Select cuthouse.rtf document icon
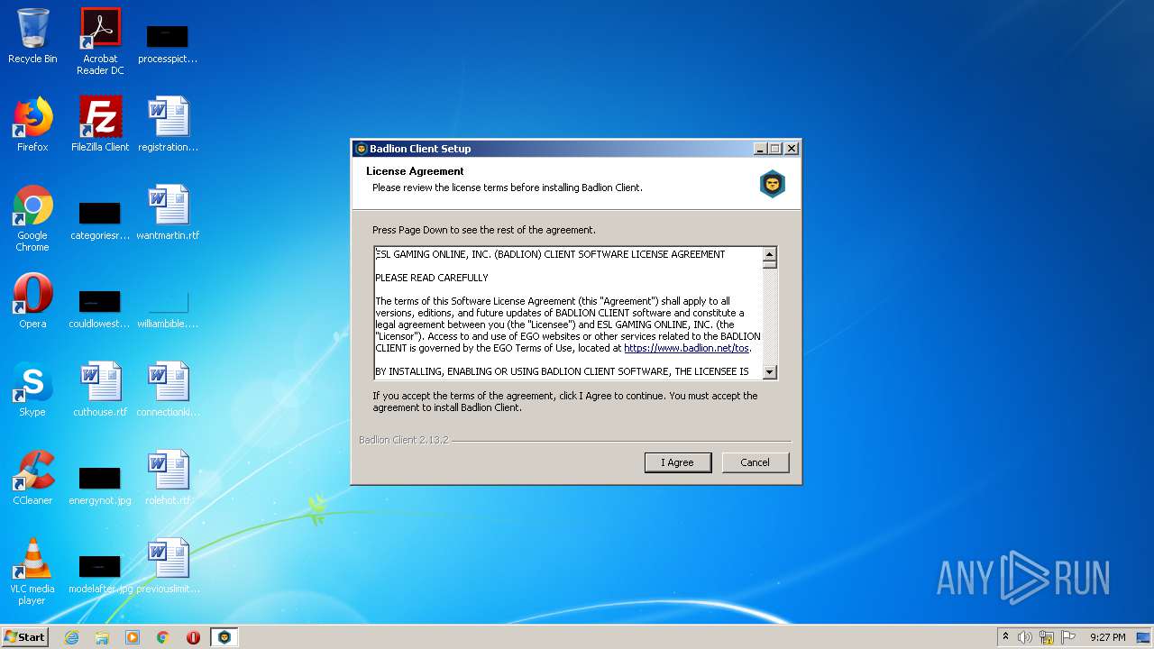The image size is (1154, 649). point(100,390)
